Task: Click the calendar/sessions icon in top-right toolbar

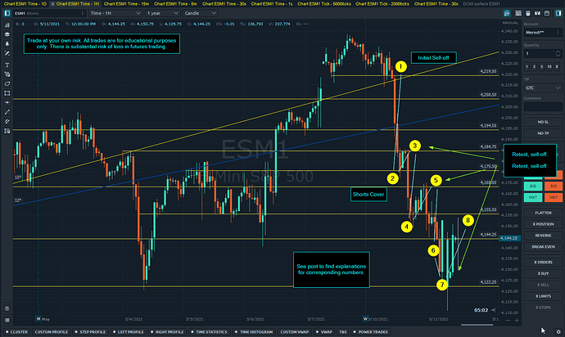Action: click(x=547, y=13)
